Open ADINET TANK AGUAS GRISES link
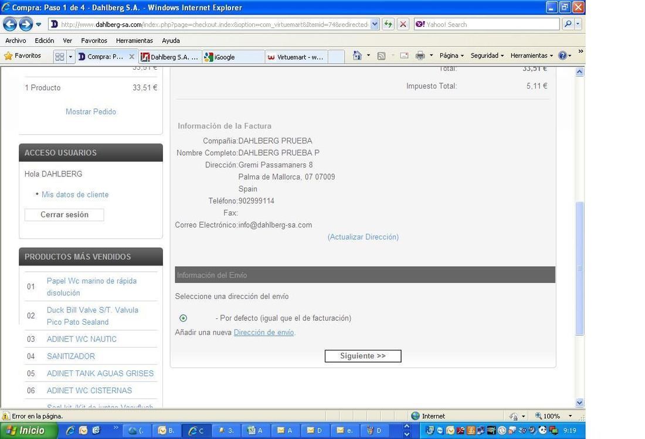The image size is (645, 439). 100,373
